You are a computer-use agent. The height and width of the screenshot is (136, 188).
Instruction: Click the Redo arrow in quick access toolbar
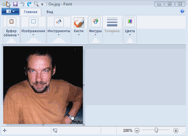(x=29, y=4)
